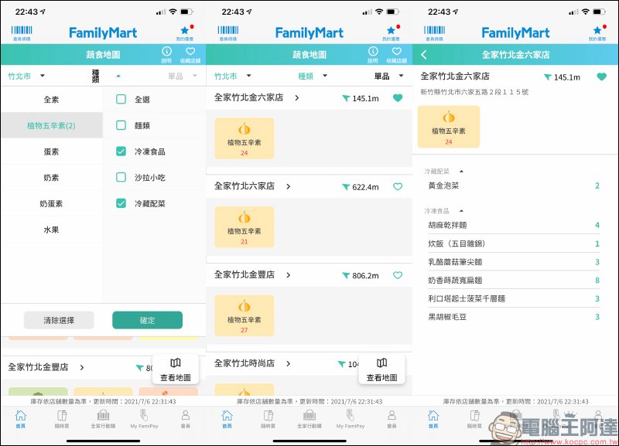Check the 沙拉小吃 checkbox
This screenshot has width=619, height=446.
[121, 177]
